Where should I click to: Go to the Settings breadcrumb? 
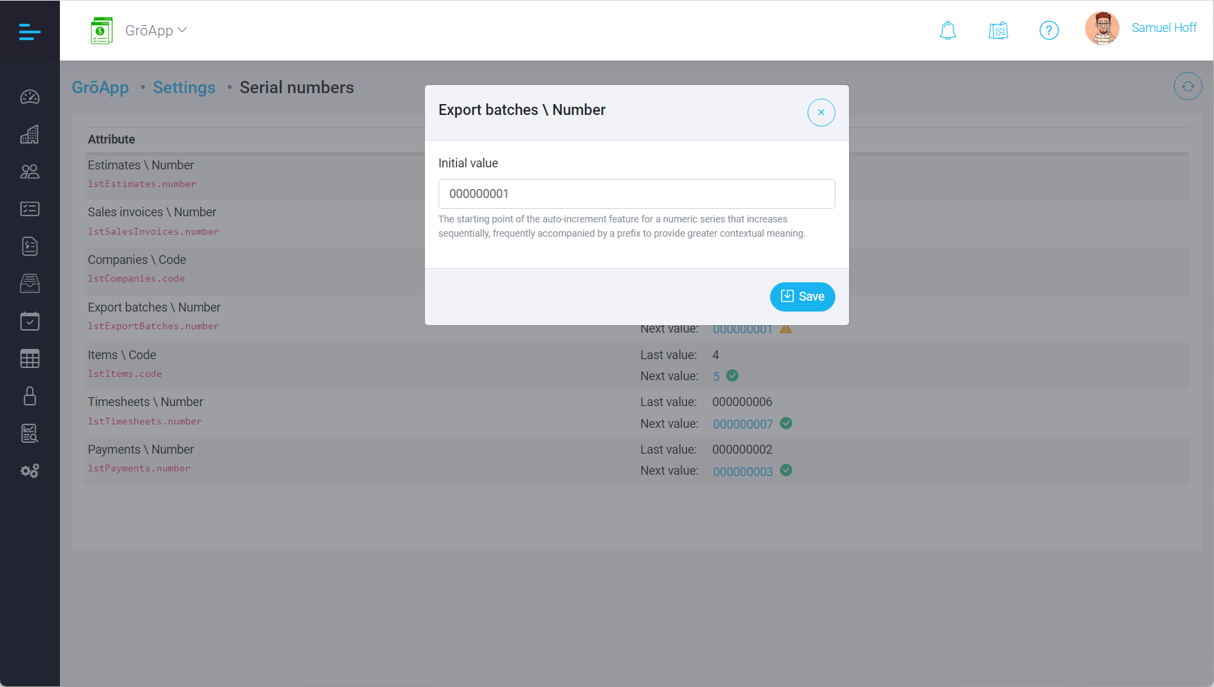click(184, 87)
